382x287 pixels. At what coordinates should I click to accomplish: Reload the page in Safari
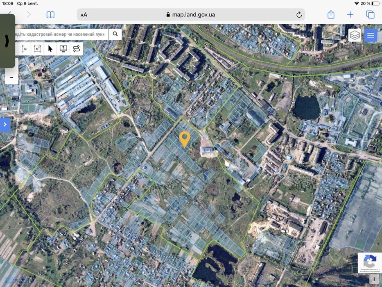(x=299, y=15)
